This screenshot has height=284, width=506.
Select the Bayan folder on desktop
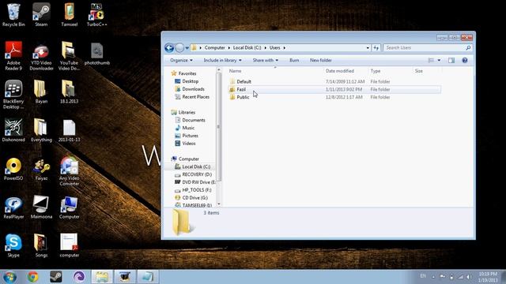41,92
